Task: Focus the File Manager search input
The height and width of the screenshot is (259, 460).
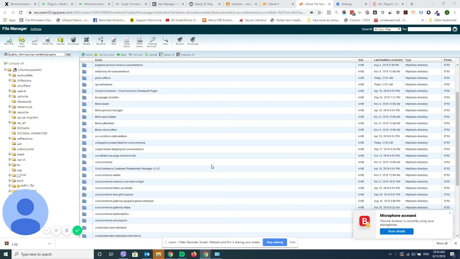Action: pyautogui.click(x=429, y=29)
